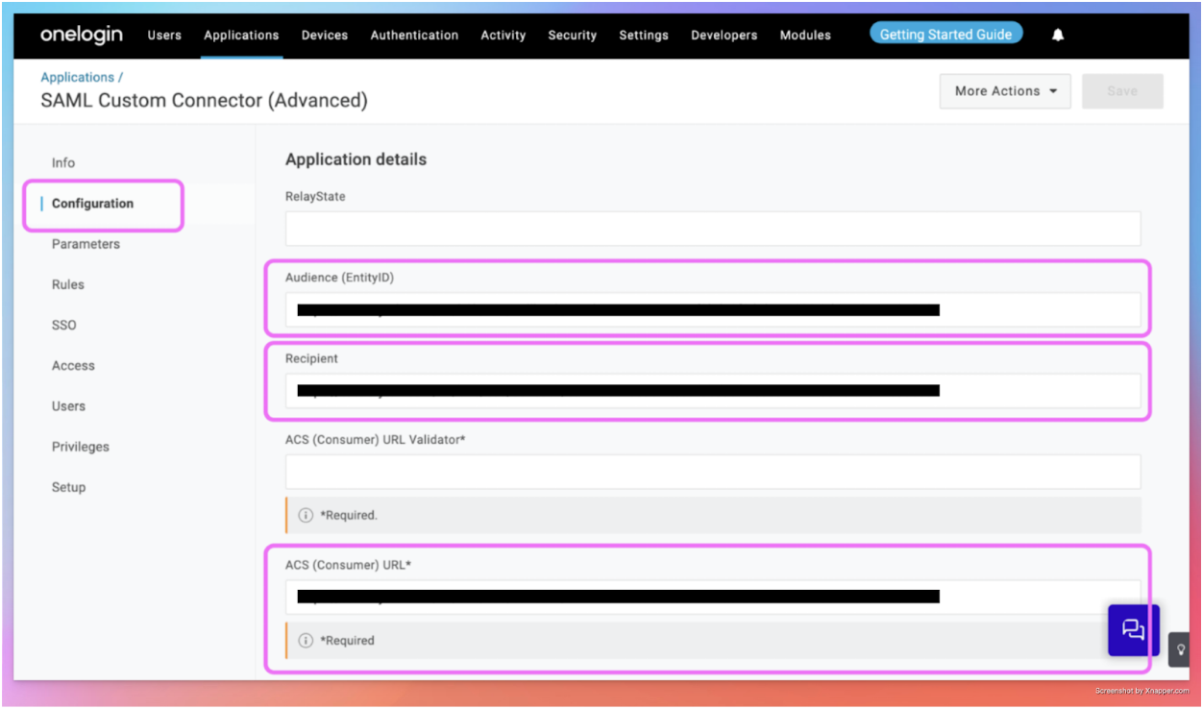This screenshot has width=1203, height=709.
Task: Open the Modules menu
Action: (x=805, y=35)
